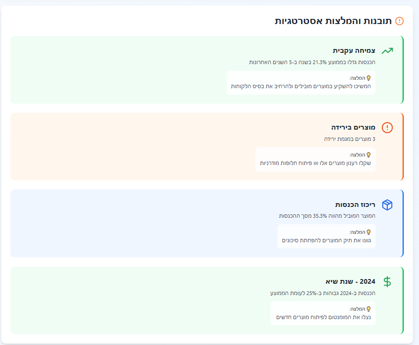Click the recommendation starting with גוונו את תיק המוצרים
The width and height of the screenshot is (419, 345).
[326, 240]
